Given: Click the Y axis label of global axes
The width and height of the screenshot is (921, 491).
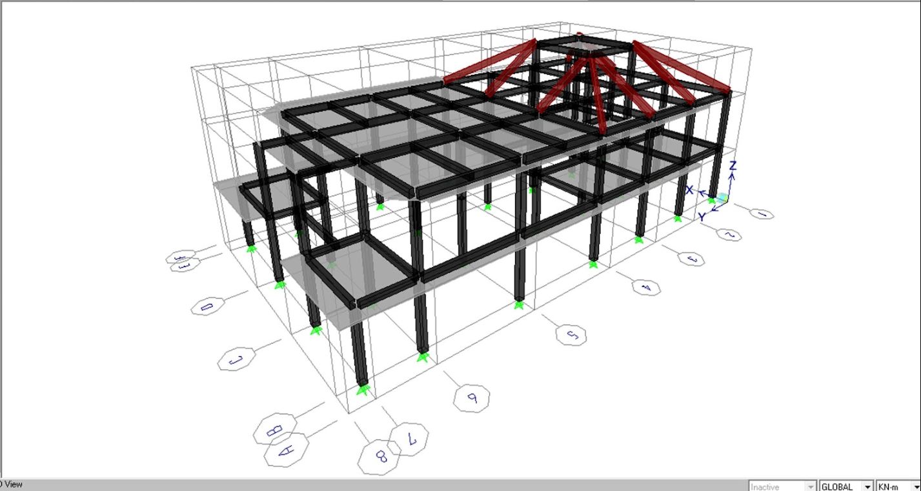Looking at the screenshot, I should point(702,217).
